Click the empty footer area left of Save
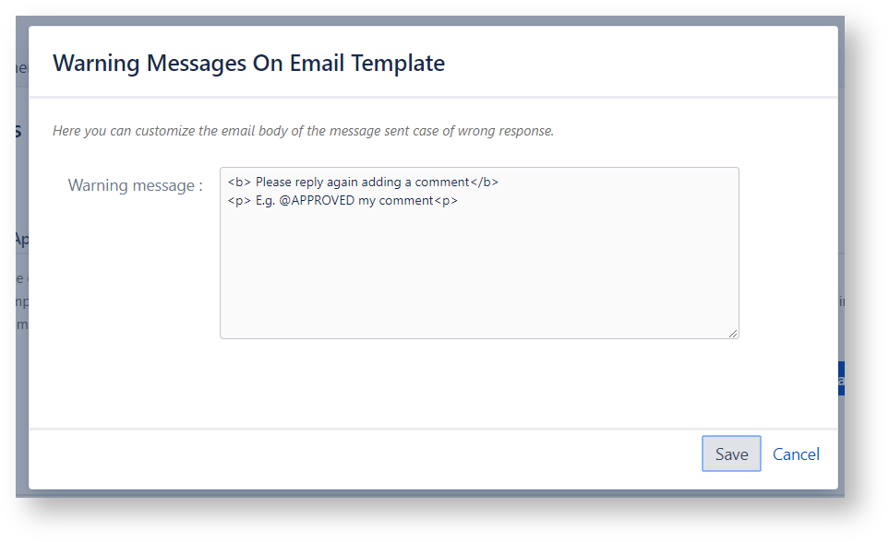 369,454
